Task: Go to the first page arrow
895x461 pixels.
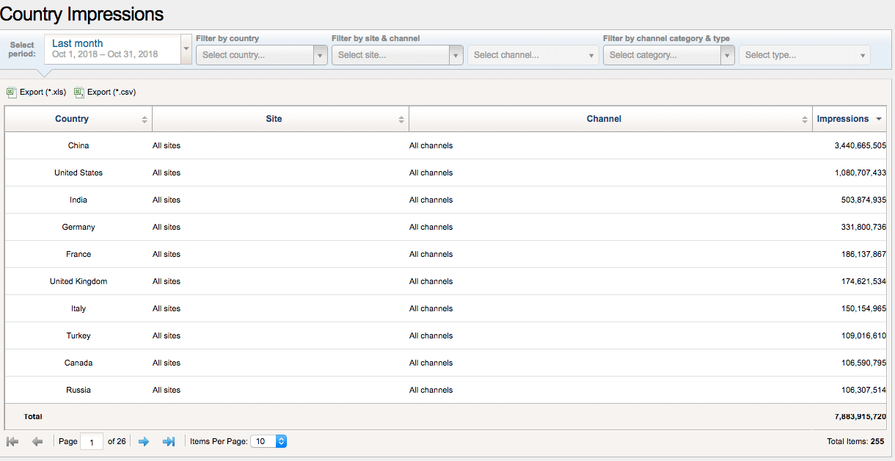Action: point(12,441)
